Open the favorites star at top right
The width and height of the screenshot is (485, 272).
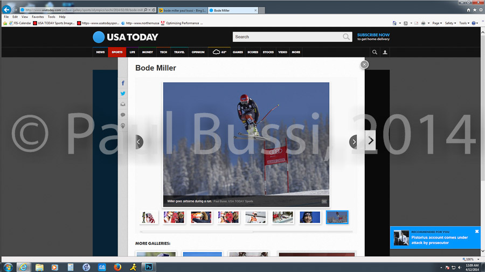[475, 10]
